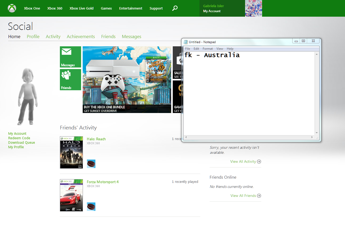Click My Account link in the sidebar
Viewport: 345px width, 226px height.
[x=17, y=134]
